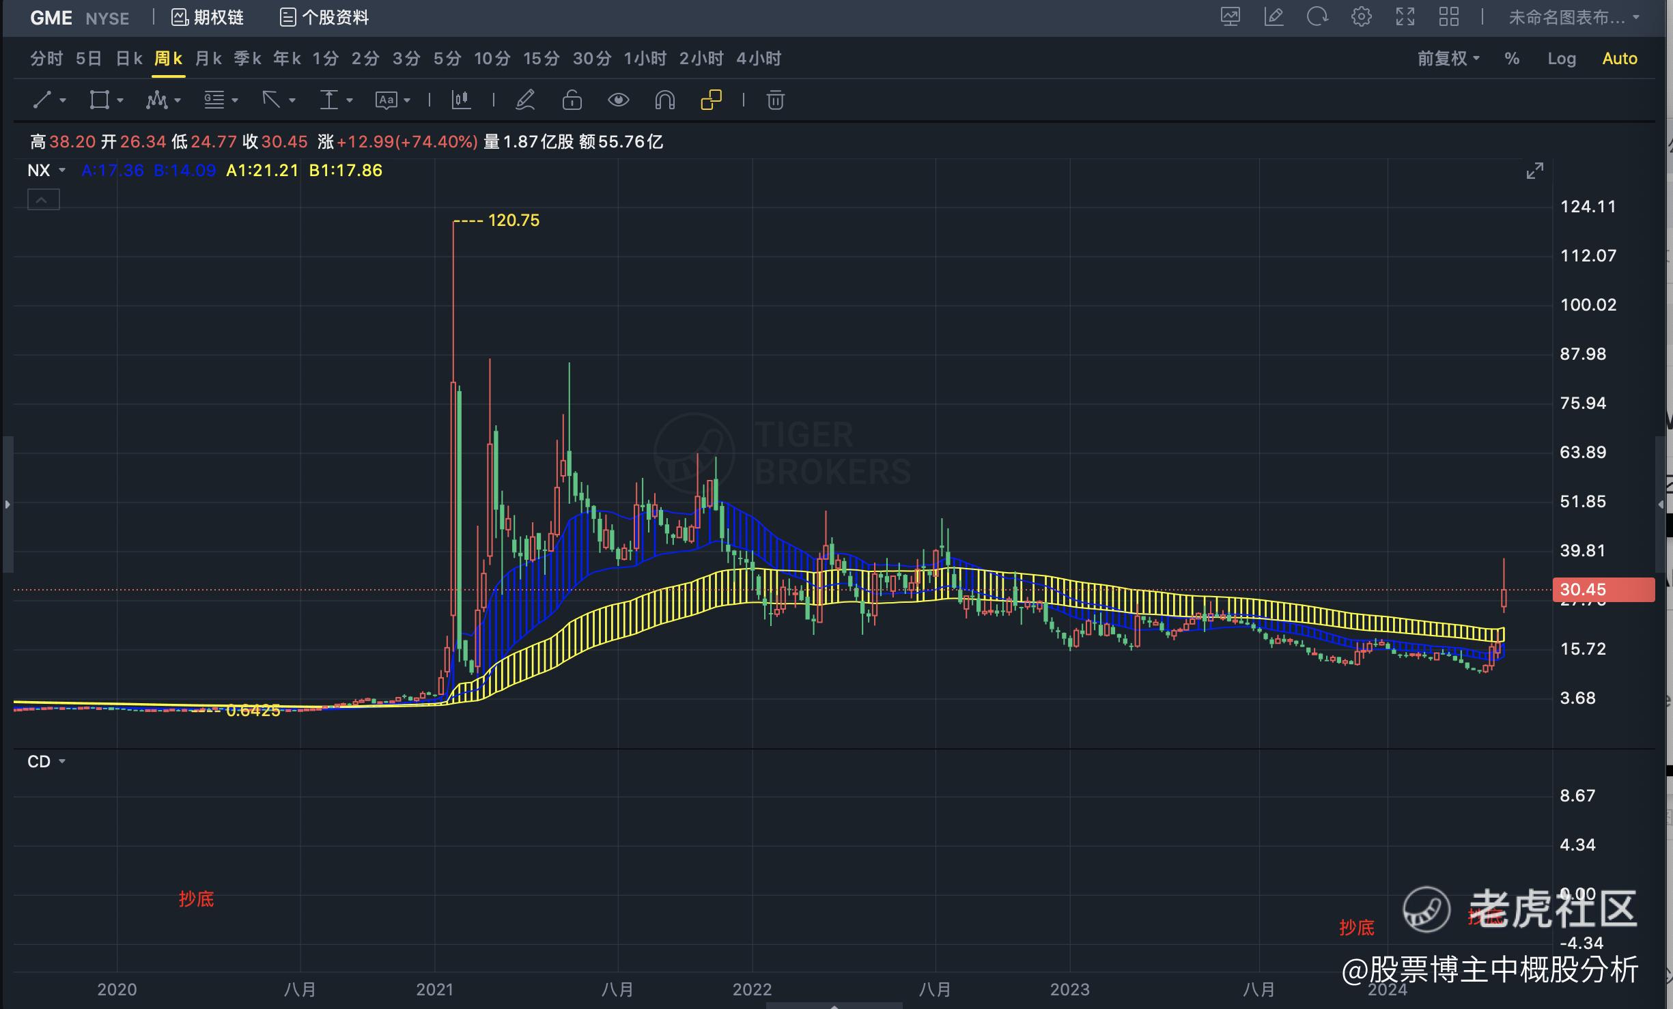Image resolution: width=1673 pixels, height=1009 pixels.
Task: Click the lock drawings icon
Action: [x=572, y=100]
